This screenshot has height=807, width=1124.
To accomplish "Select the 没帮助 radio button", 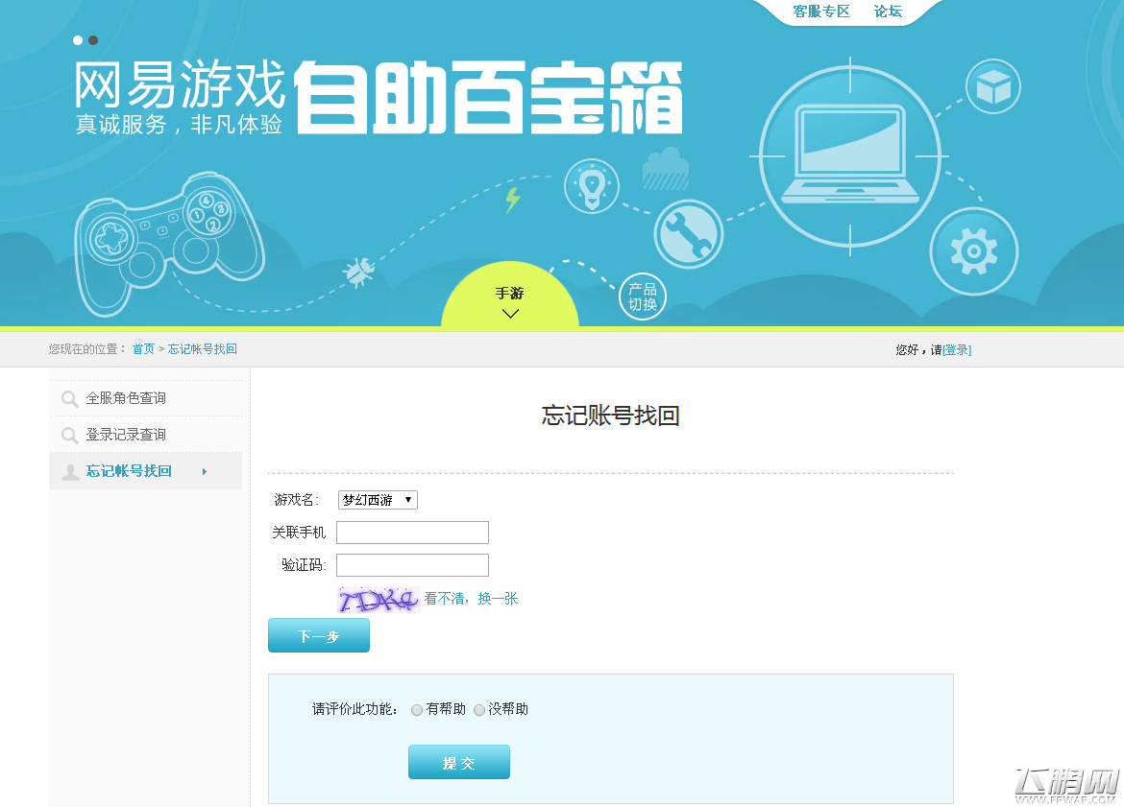I will [478, 710].
